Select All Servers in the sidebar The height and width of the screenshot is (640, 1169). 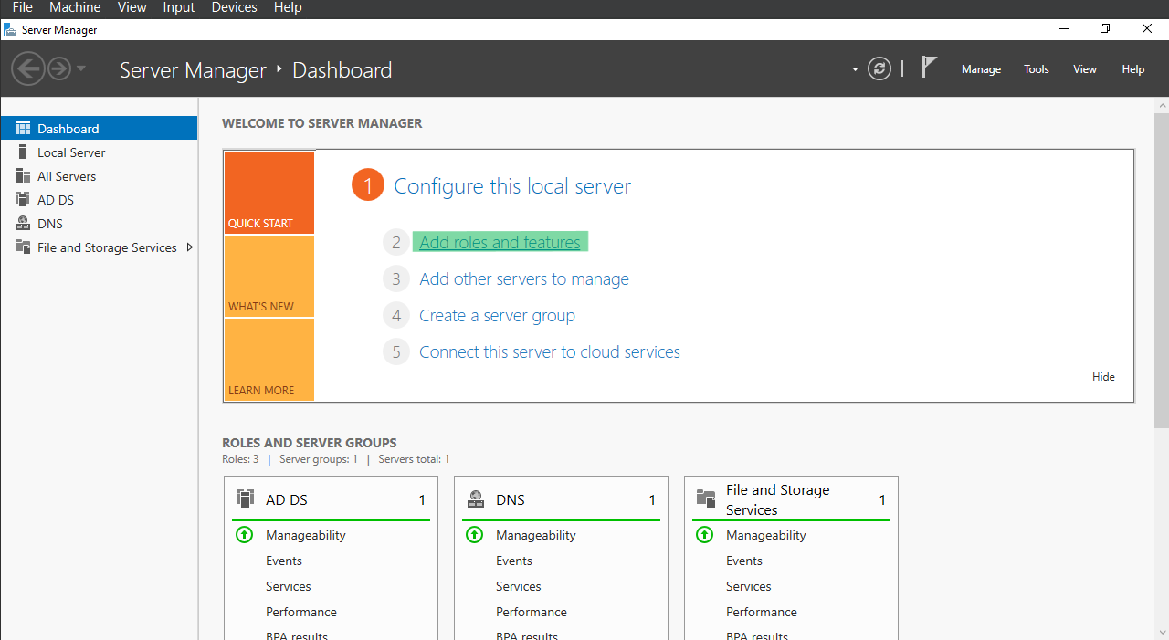click(x=99, y=176)
